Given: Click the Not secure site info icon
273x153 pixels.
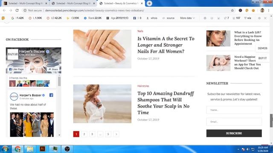Looking at the screenshot, I should 25,10.
